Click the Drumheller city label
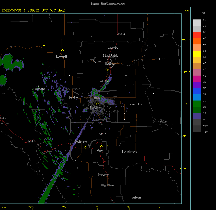This screenshot has width=216, height=210. click(160, 121)
